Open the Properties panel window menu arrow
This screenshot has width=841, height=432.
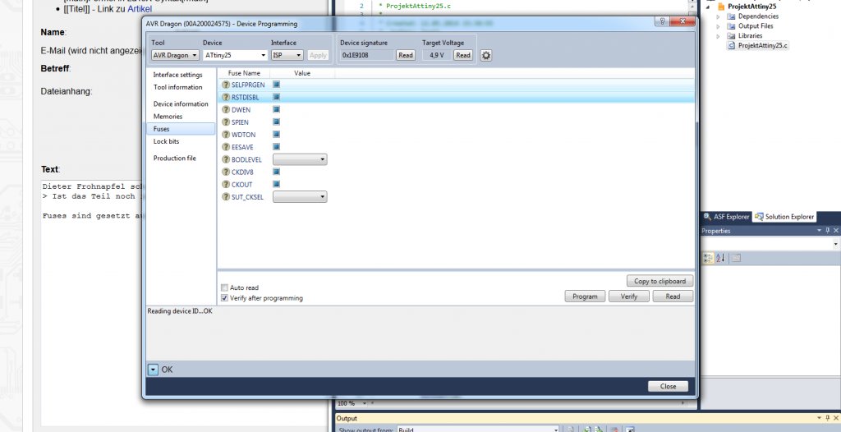click(x=820, y=231)
